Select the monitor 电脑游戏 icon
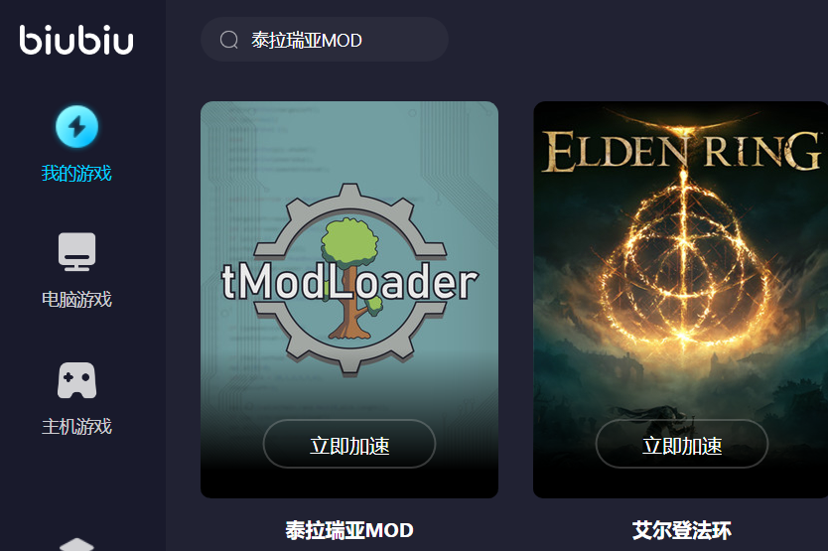 click(77, 251)
